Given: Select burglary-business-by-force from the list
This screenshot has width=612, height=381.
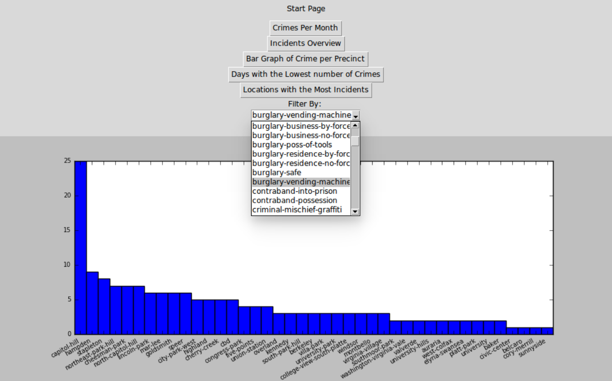Looking at the screenshot, I should [x=301, y=126].
